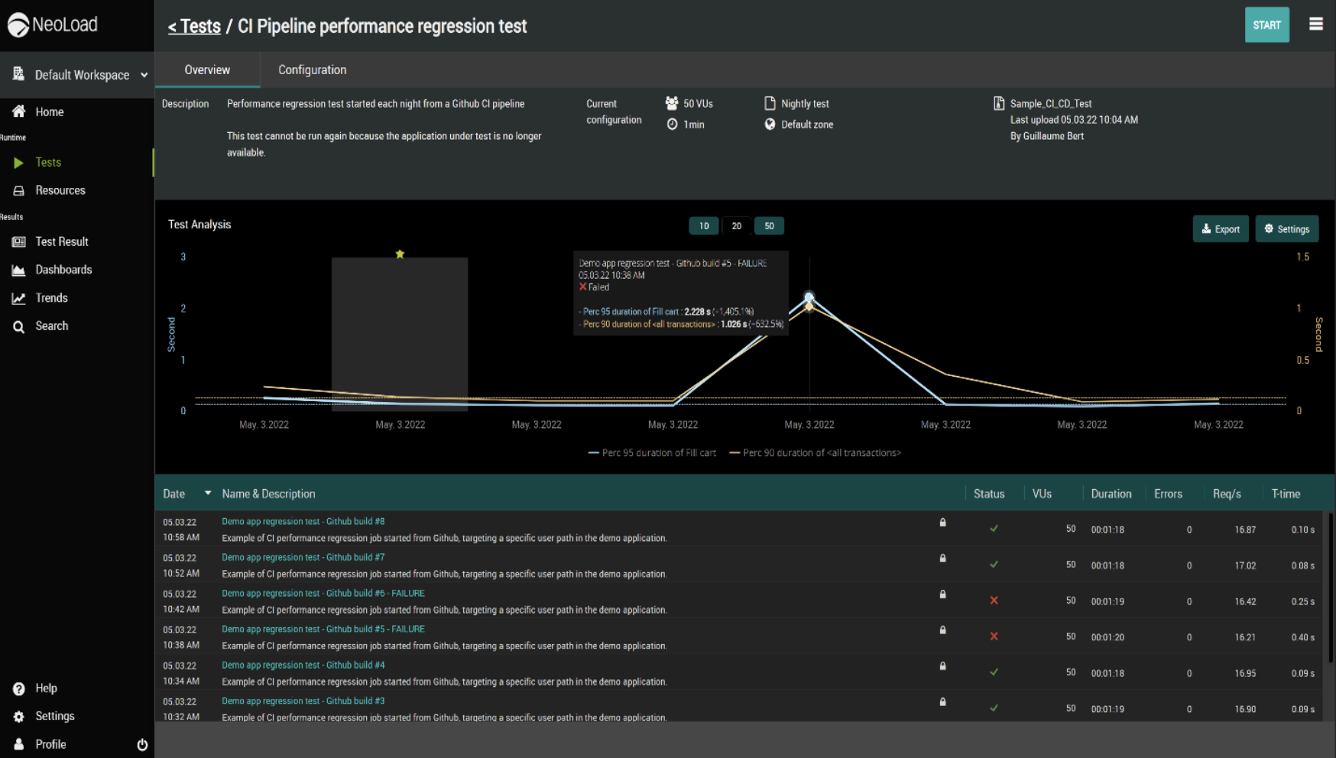The image size is (1336, 758).
Task: Click the Name & Description column header
Action: click(268, 494)
